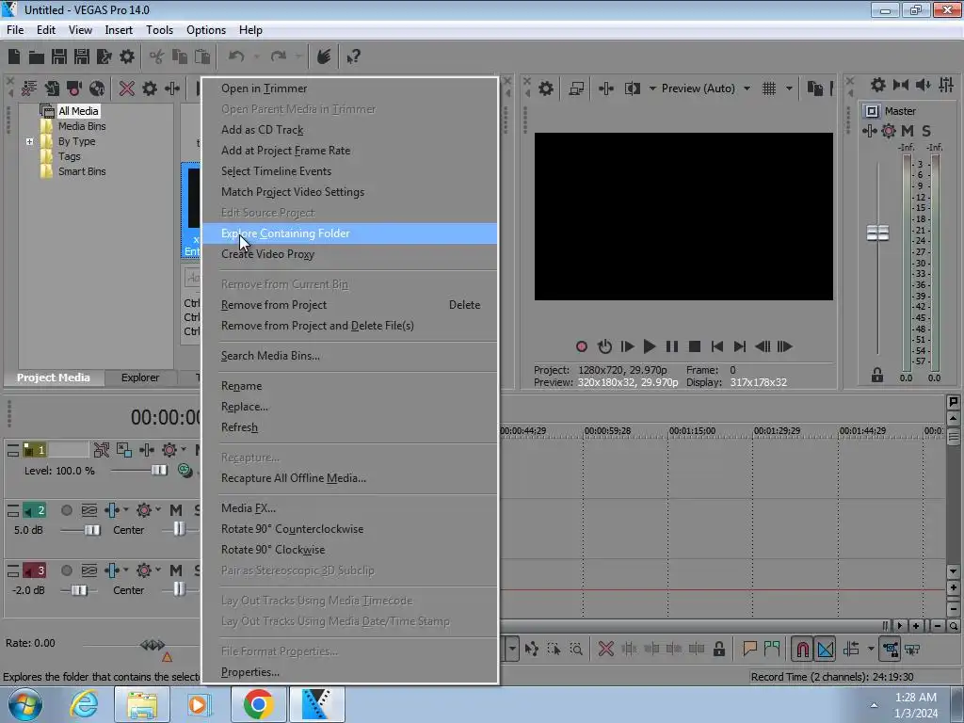Arm track 3 for record

67,570
